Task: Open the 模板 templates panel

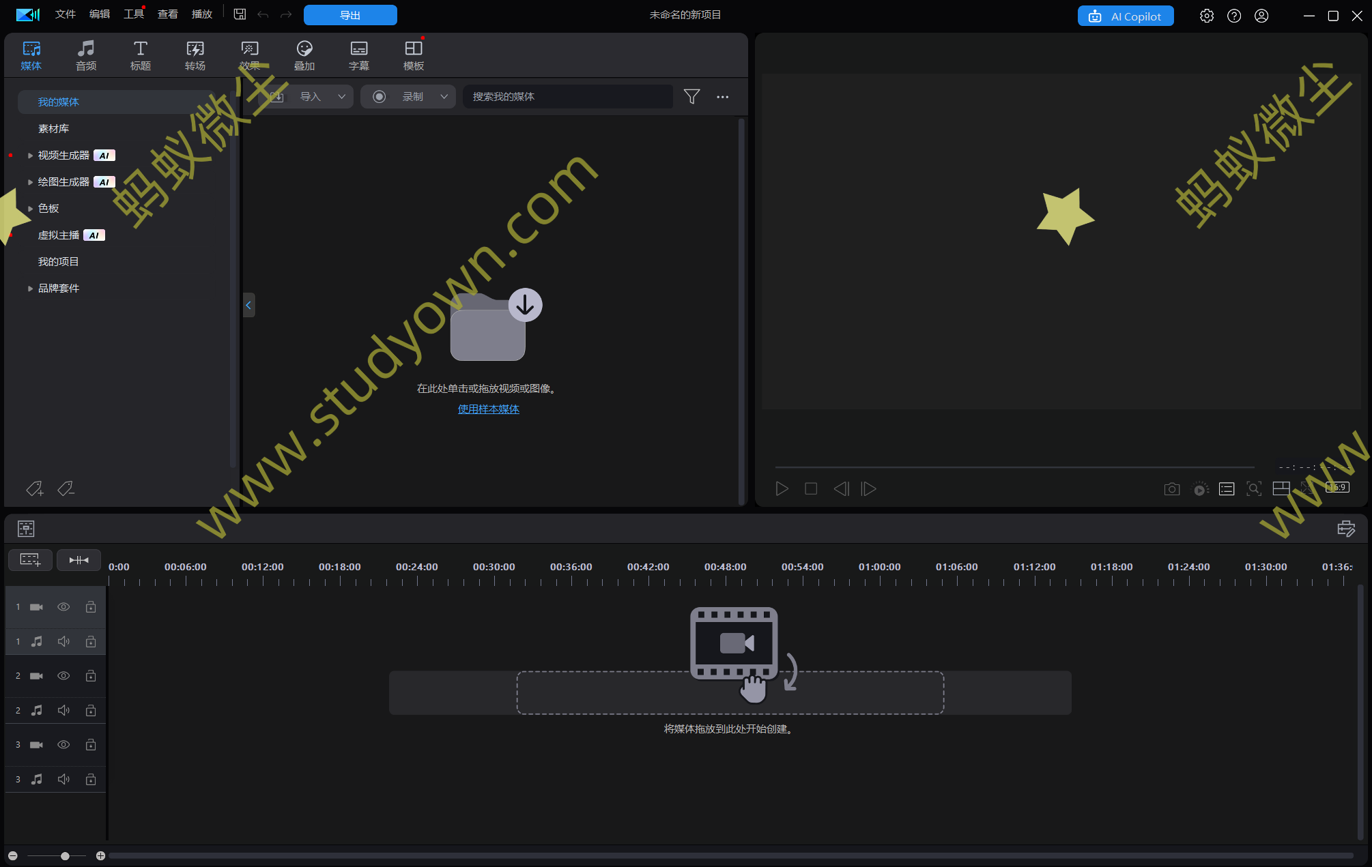Action: 413,55
